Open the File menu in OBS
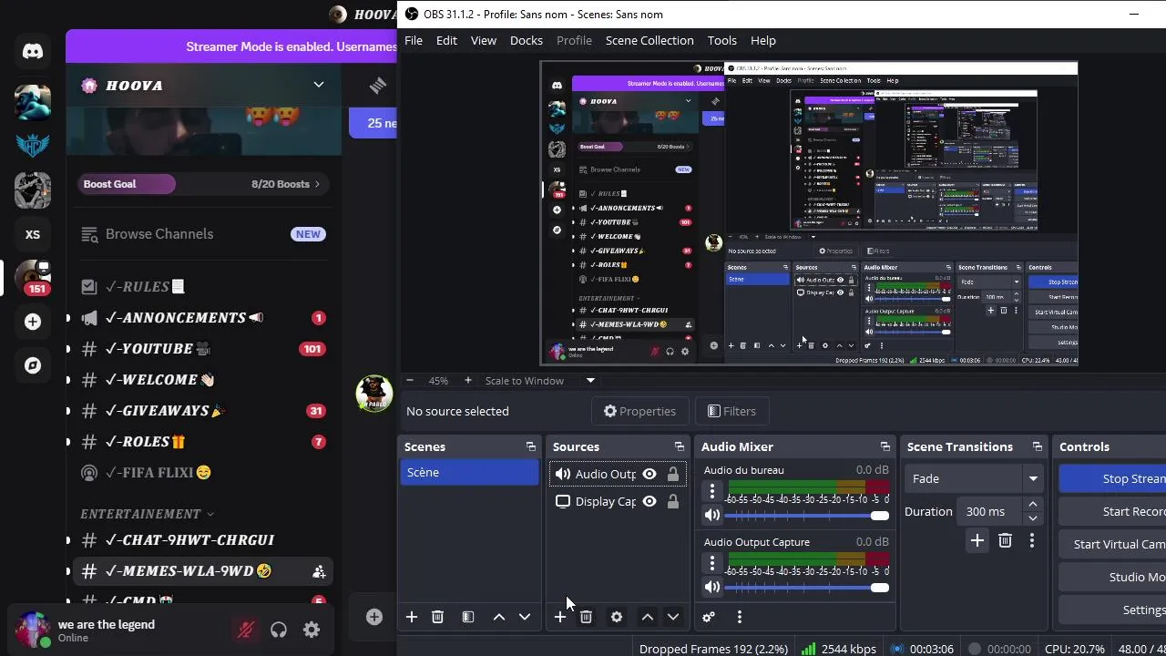 (414, 40)
